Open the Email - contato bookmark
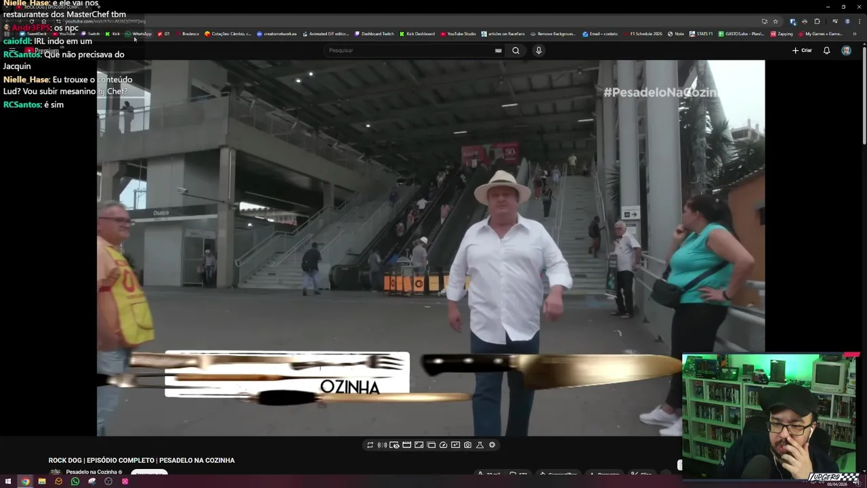The image size is (867, 488). click(x=600, y=34)
